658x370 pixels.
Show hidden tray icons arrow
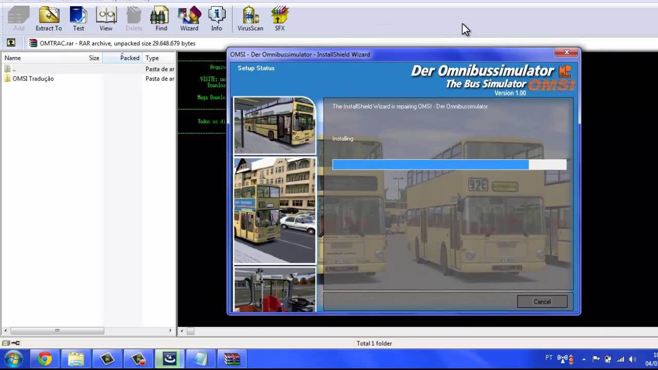584,359
